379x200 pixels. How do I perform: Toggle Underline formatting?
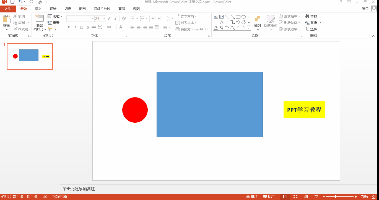81,27
